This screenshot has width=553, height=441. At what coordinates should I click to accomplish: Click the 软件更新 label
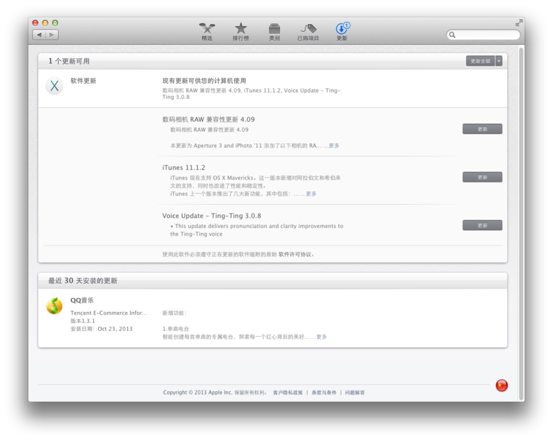(83, 80)
